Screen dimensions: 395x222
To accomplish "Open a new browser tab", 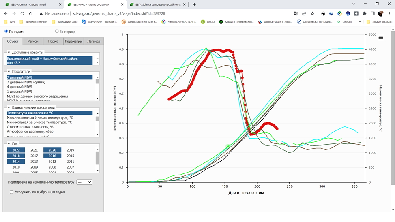I will [194, 4].
